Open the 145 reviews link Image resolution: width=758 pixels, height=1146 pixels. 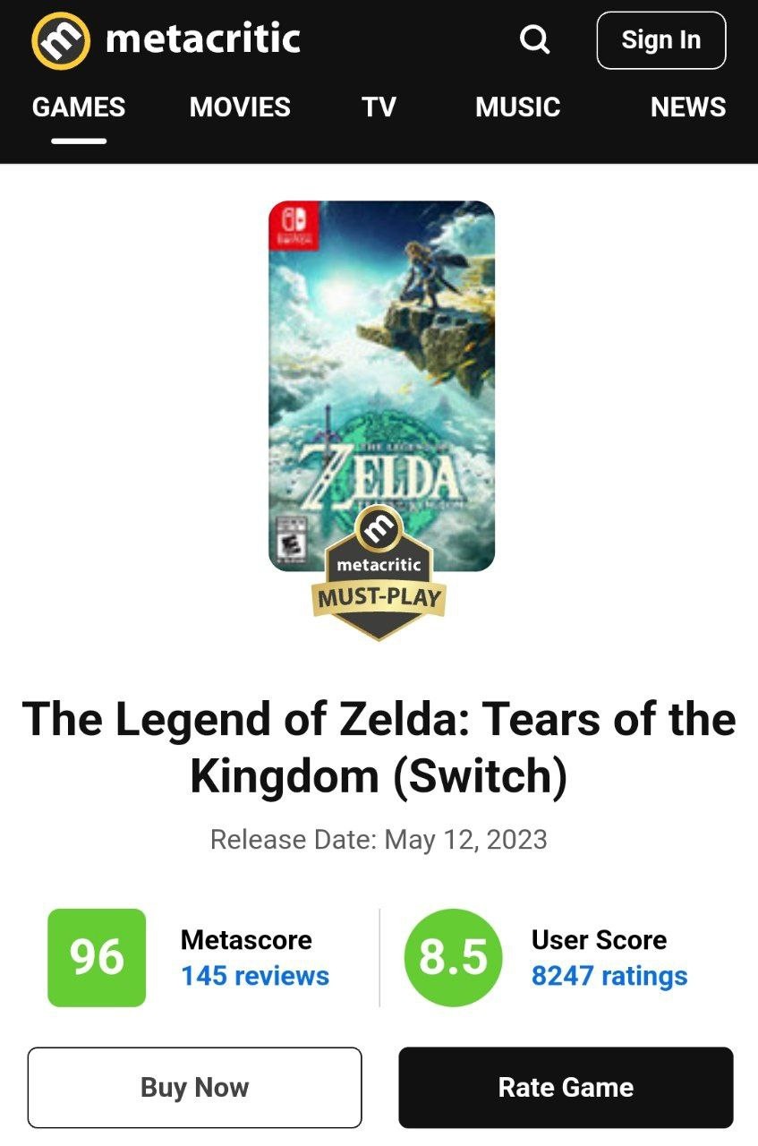click(x=255, y=976)
